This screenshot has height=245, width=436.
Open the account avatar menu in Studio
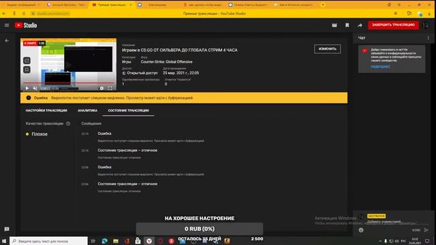click(x=426, y=25)
